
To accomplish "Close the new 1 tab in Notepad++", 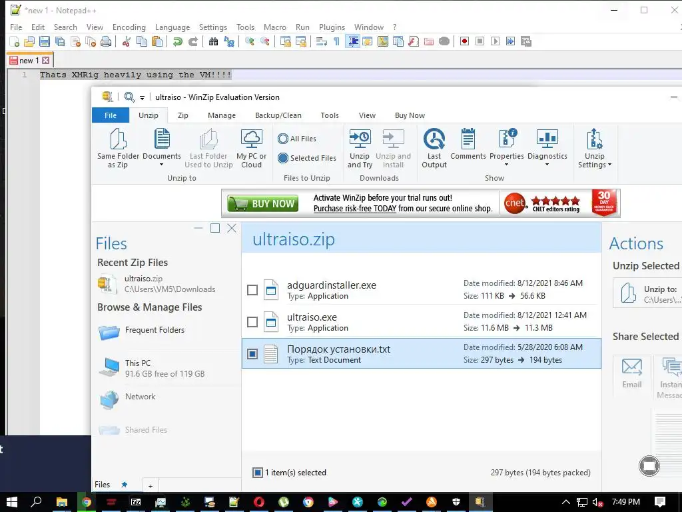I will (46, 61).
